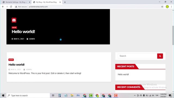Bookmark this page with the star icon
The width and height of the screenshot is (174, 98).
click(162, 7)
